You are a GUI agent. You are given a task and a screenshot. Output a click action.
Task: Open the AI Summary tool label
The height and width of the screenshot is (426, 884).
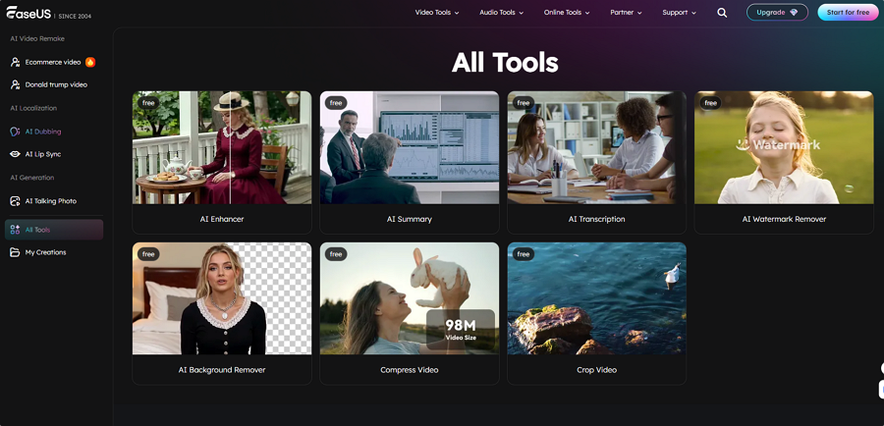(410, 219)
